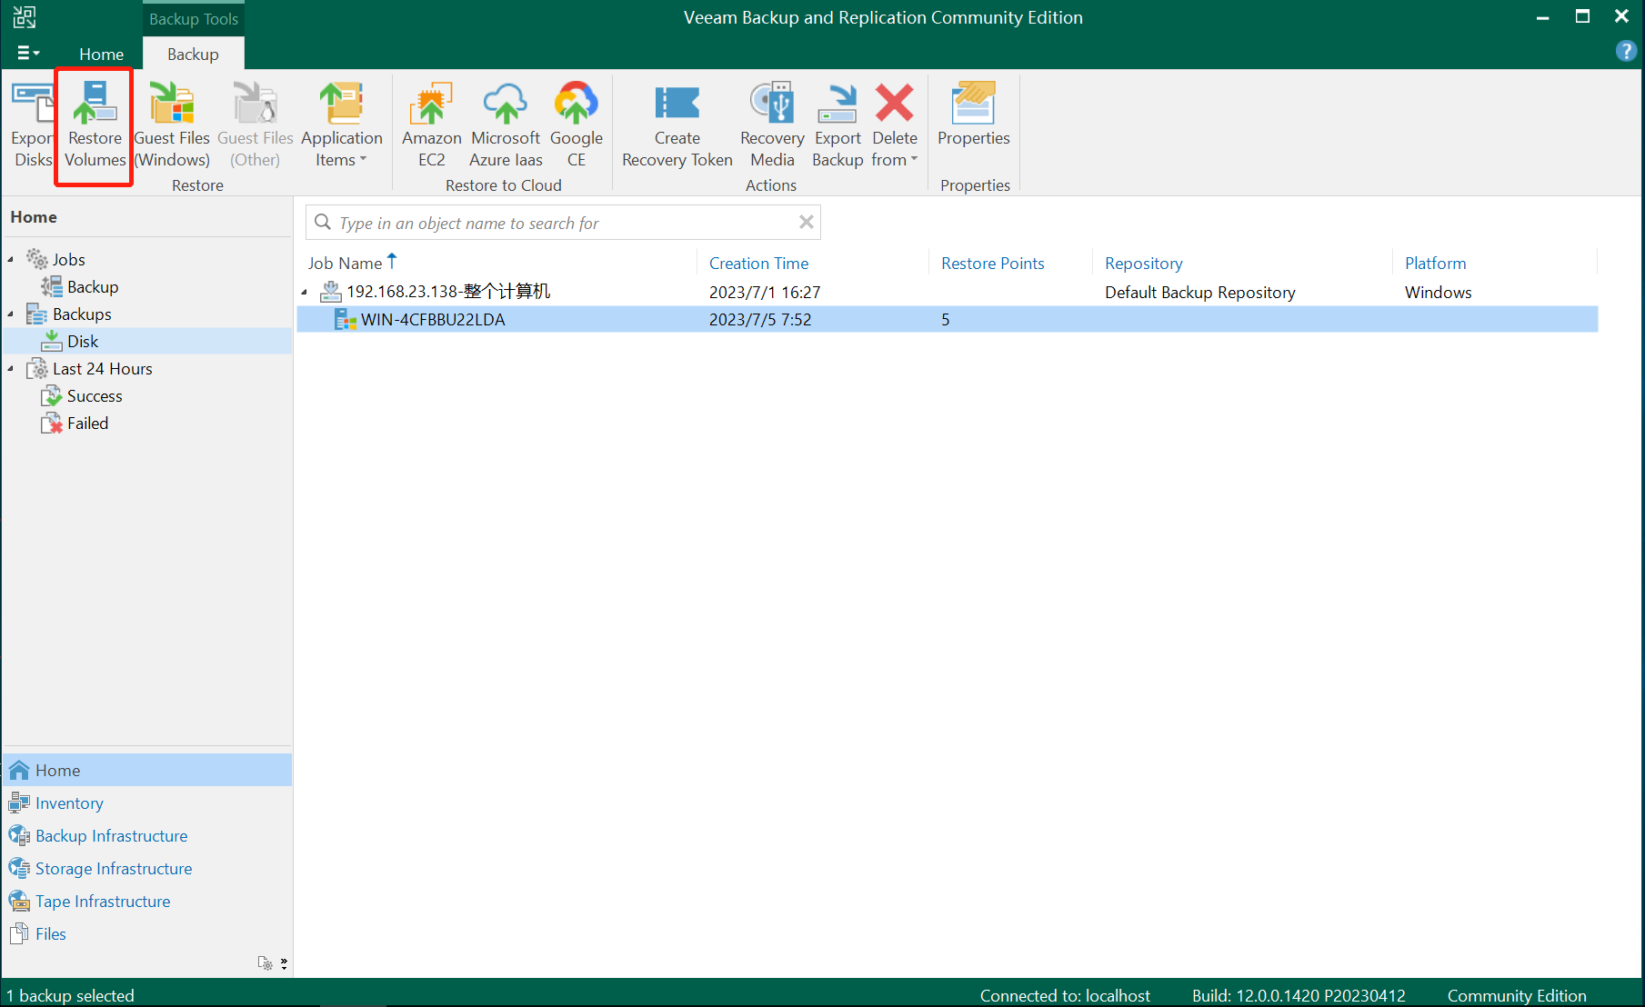
Task: Click Microsoft Azure IaaS restore icon
Action: pyautogui.click(x=506, y=124)
